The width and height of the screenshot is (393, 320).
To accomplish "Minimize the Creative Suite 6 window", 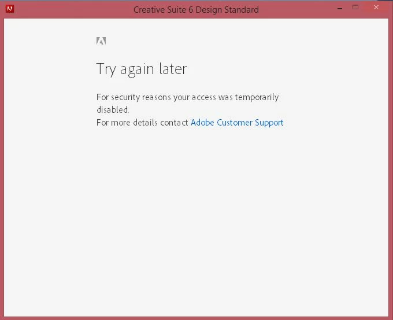I will point(340,9).
